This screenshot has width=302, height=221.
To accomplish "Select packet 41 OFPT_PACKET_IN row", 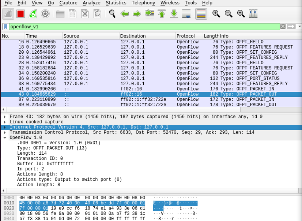I will (x=151, y=89).
